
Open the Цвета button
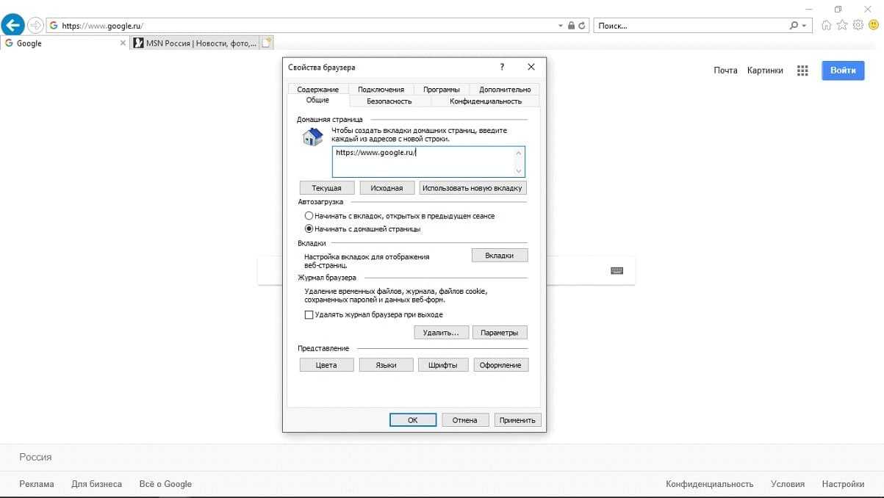click(327, 365)
